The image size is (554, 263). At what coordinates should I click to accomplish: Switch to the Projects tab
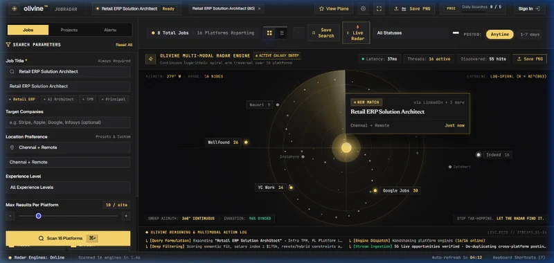coord(69,30)
